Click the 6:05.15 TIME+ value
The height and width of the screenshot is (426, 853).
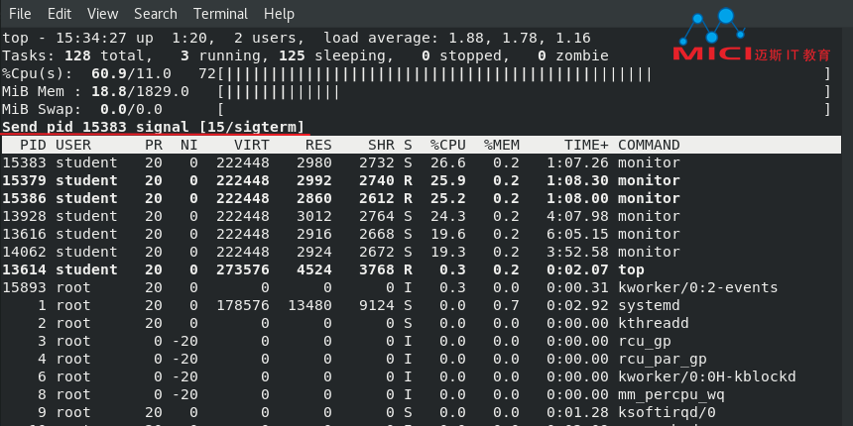[577, 234]
